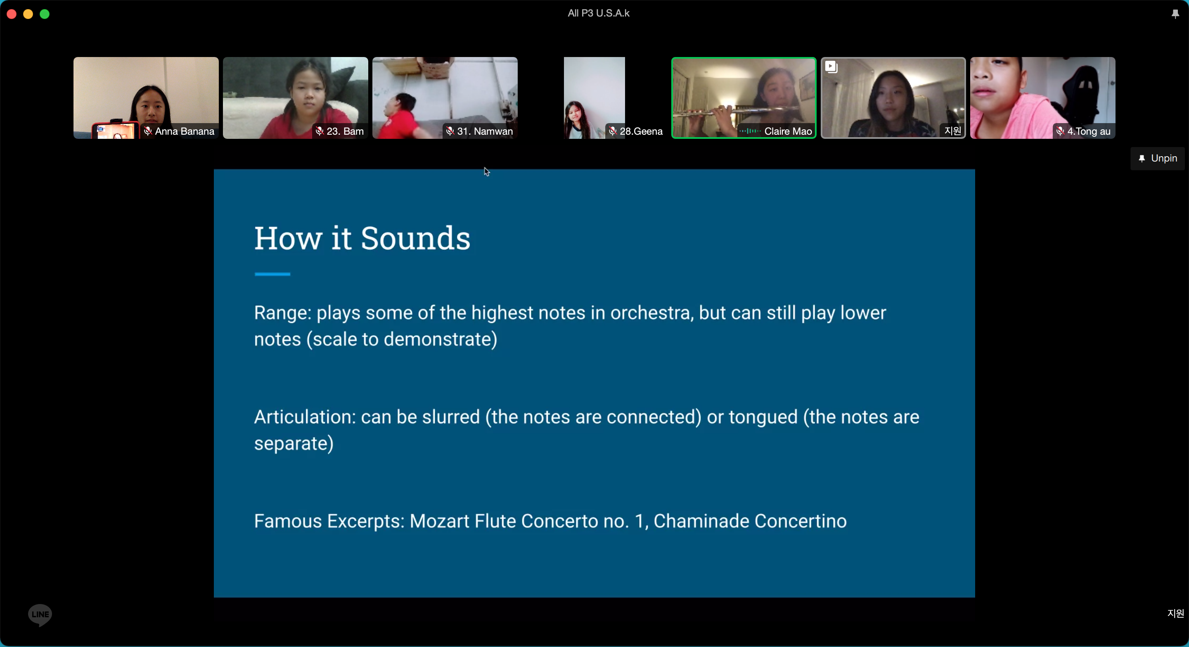The height and width of the screenshot is (647, 1189).
Task: Select Anna Banana's video thumbnail
Action: [x=146, y=98]
